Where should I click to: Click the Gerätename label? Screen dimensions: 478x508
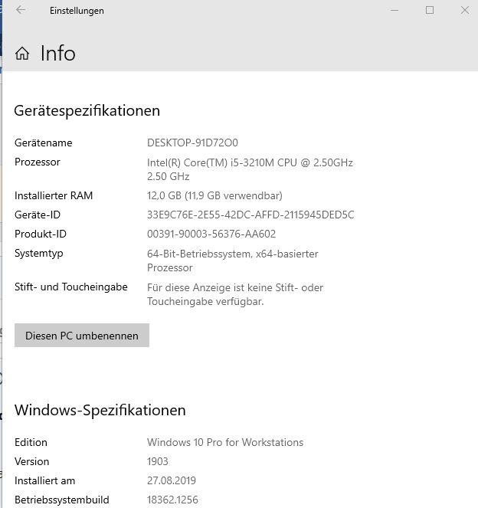coord(44,143)
